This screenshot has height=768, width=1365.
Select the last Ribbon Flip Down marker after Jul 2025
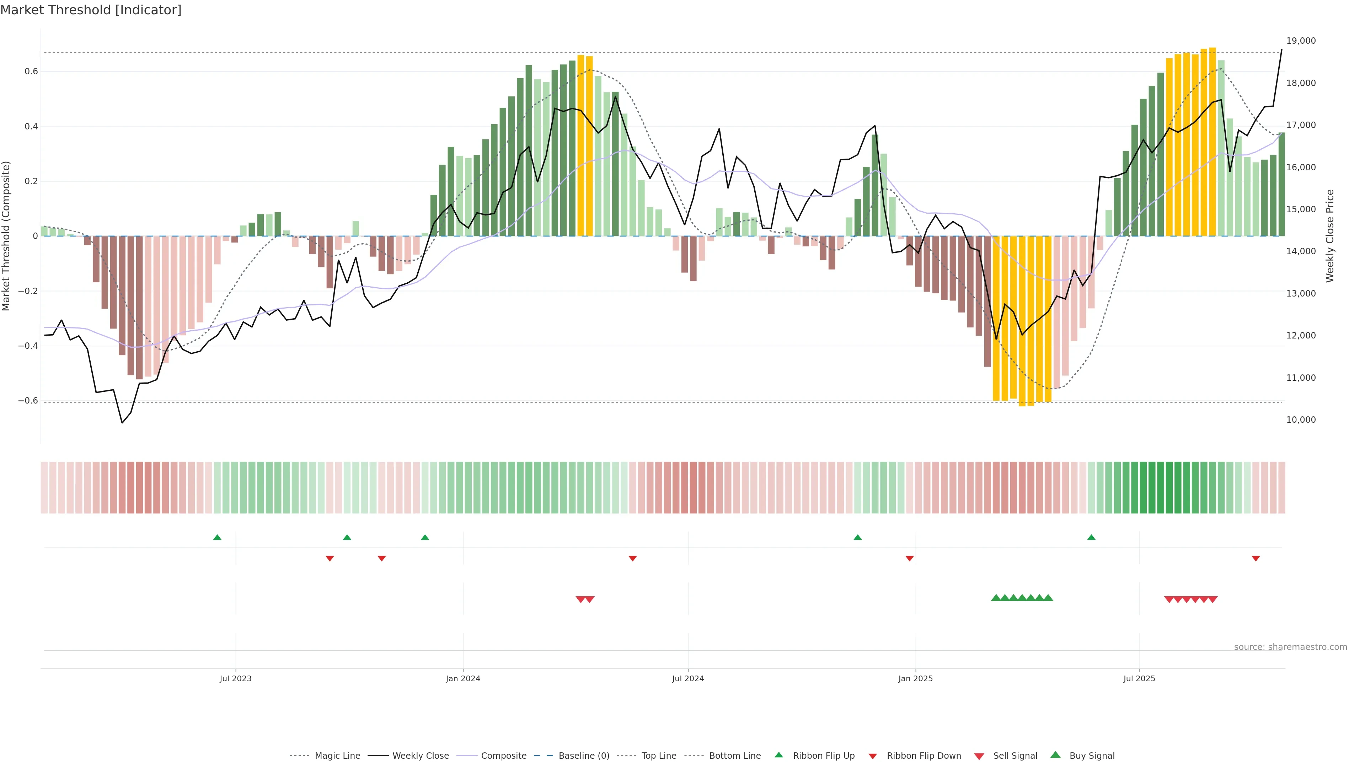click(x=1255, y=558)
